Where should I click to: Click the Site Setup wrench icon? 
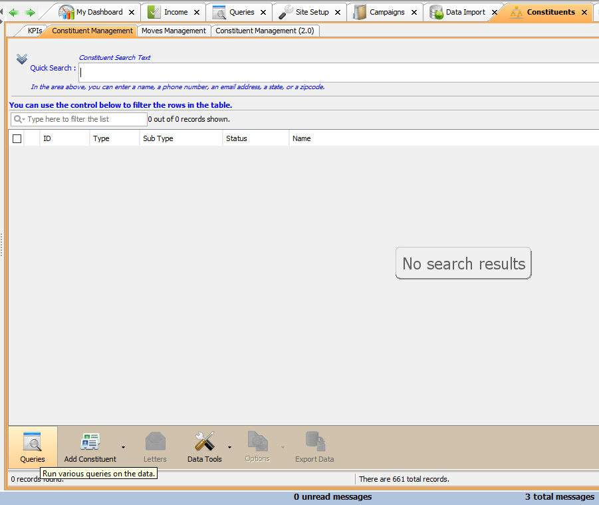coord(286,12)
